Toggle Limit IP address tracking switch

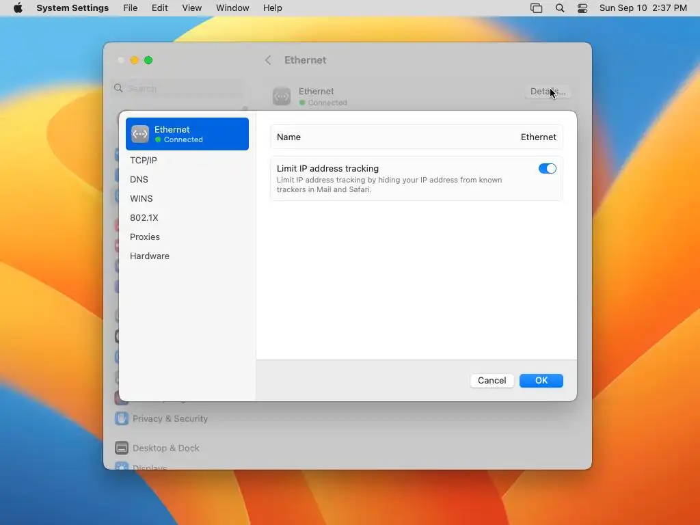(547, 168)
